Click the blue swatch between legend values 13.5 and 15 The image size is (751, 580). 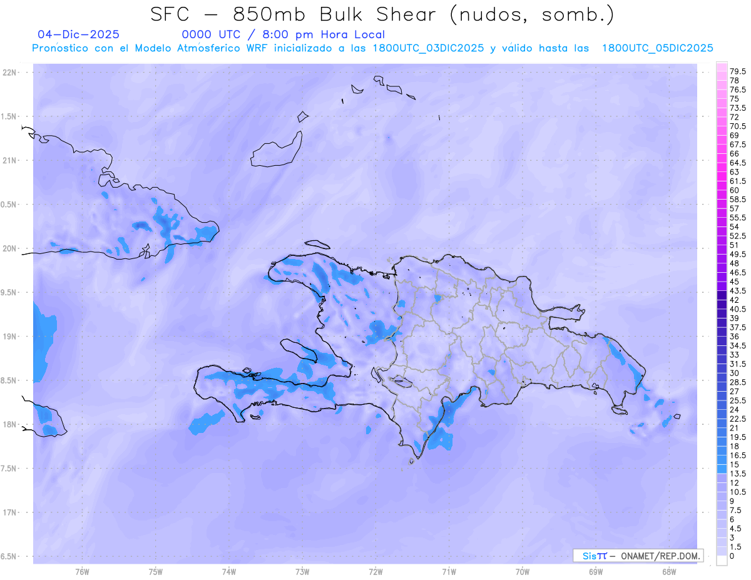(722, 469)
